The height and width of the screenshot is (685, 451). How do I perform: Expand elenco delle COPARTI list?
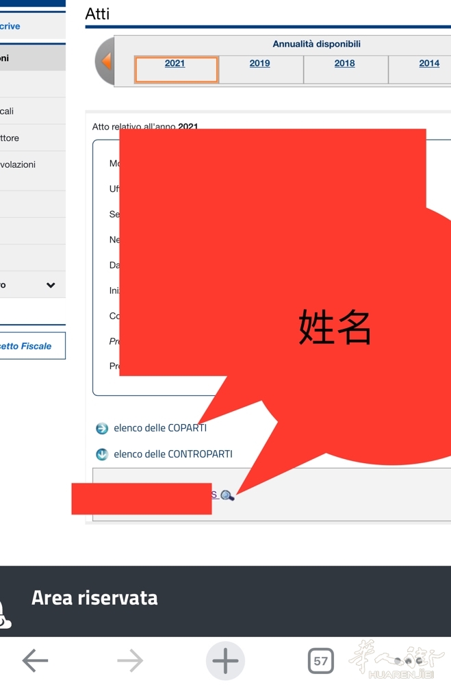tap(159, 428)
